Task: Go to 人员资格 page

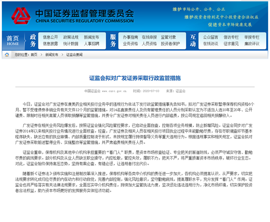Action: point(149,44)
